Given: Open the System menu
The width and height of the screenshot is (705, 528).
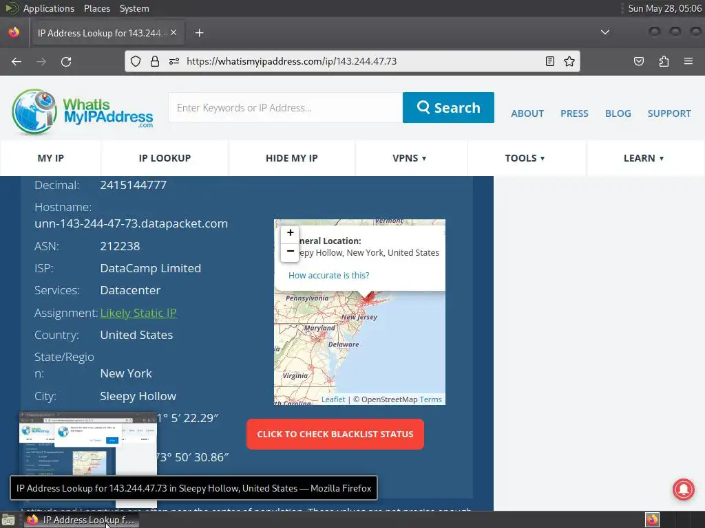Looking at the screenshot, I should 134,8.
